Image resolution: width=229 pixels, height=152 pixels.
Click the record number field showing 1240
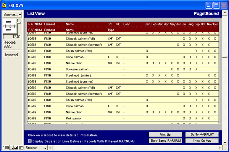point(12,36)
